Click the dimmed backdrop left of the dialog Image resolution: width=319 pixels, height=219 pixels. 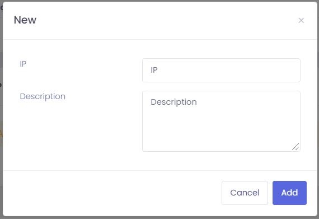pos(1,110)
